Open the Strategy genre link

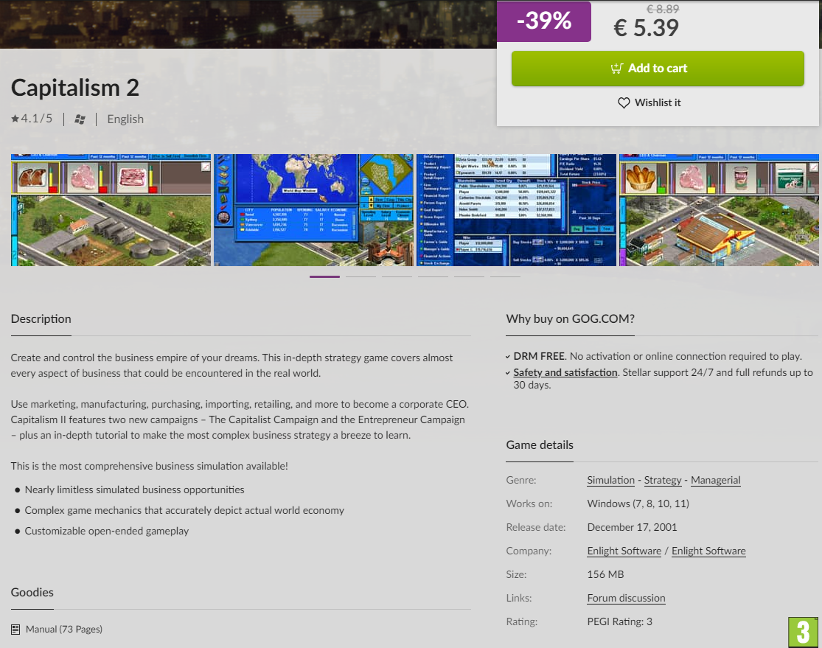pyautogui.click(x=663, y=480)
